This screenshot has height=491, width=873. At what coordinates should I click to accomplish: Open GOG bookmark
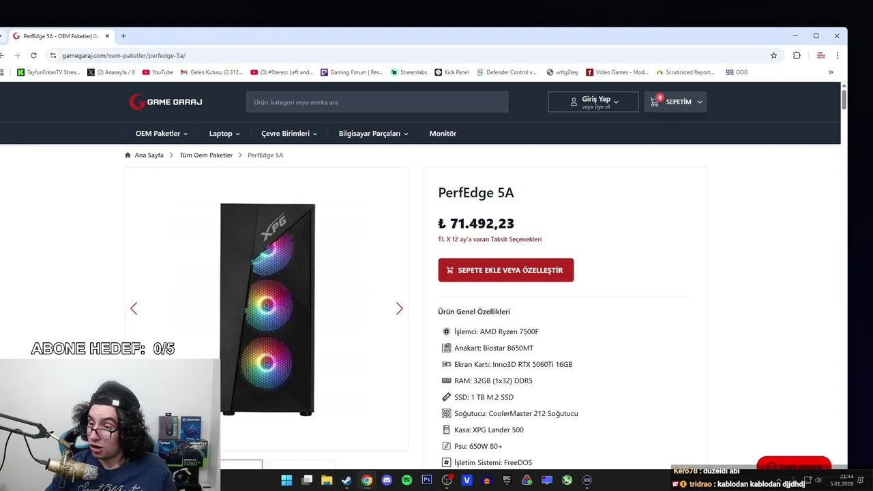(x=737, y=72)
